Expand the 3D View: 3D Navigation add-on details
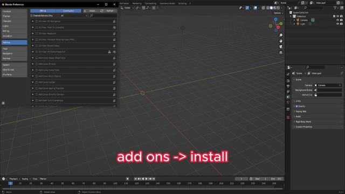345x194 pixels. [x=33, y=22]
